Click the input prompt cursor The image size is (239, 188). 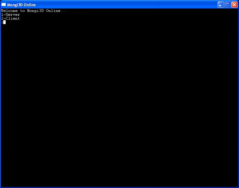coord(4,22)
